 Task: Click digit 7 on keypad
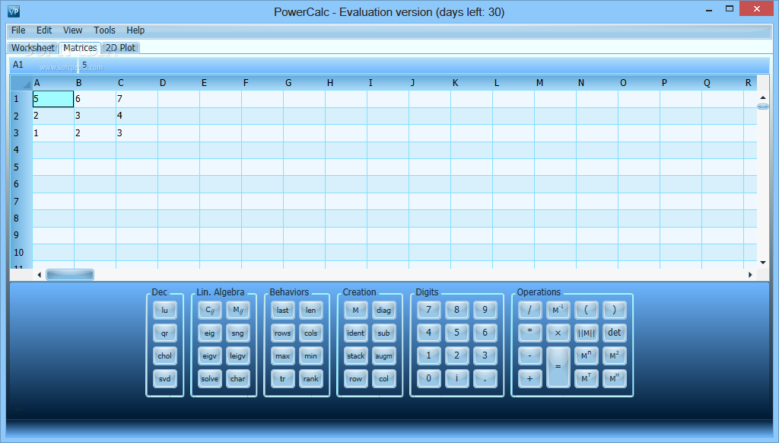pos(429,311)
